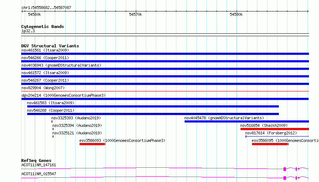This screenshot has width=319, height=182.
Task: Click the nsv461561 (Itsara2009) variant label
Action: point(45,50)
